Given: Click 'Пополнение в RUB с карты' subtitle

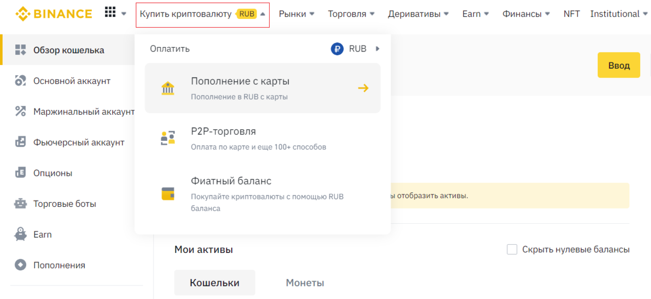Looking at the screenshot, I should pos(239,97).
